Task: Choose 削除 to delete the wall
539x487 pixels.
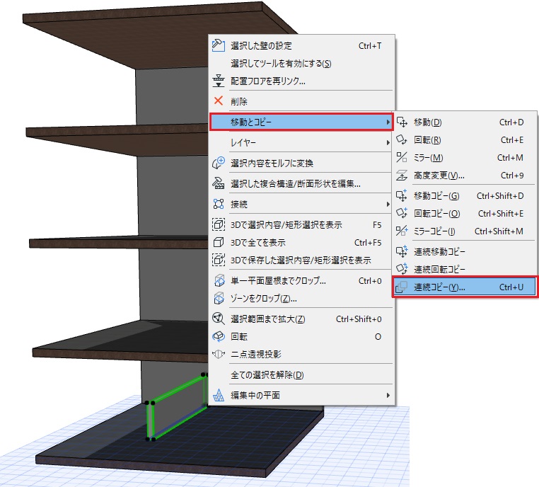Action: [x=301, y=101]
